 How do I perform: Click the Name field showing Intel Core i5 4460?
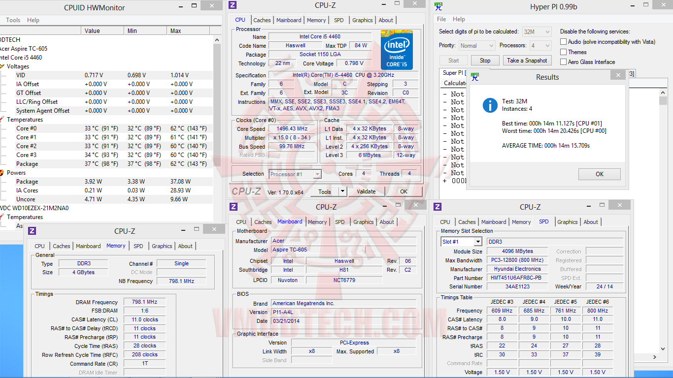(x=320, y=37)
